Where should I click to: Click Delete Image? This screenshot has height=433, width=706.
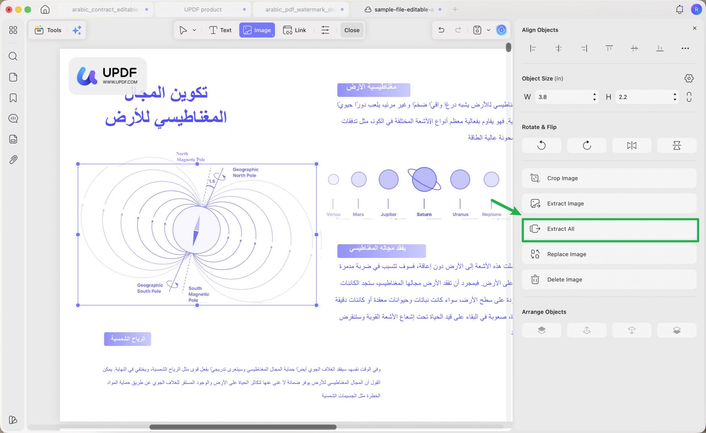(x=609, y=279)
